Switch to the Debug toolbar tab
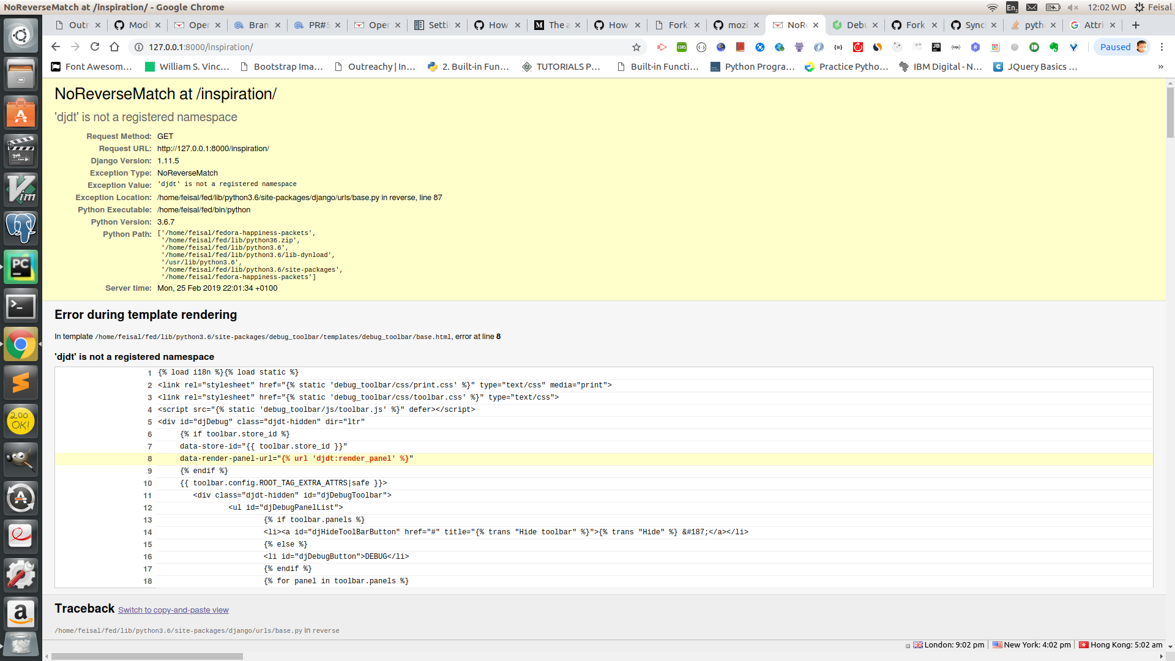Screen dimensions: 1175x661 856,25
